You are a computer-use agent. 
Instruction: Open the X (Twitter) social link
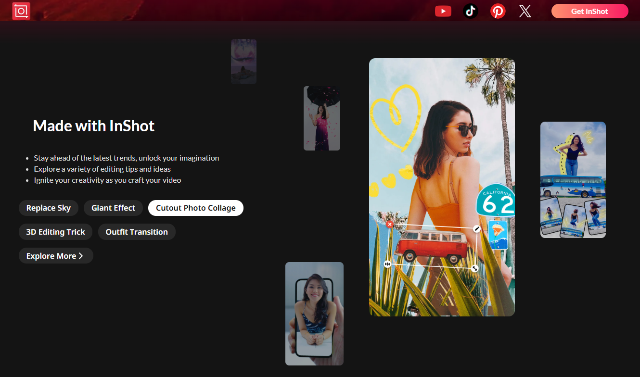click(525, 11)
